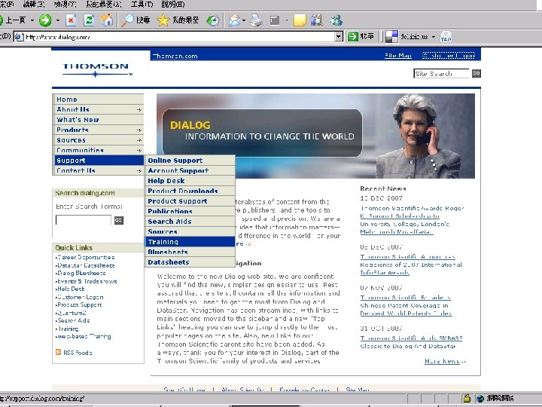Click the del.icio.us toolbar icon
The height and width of the screenshot is (407, 542).
coord(391,37)
